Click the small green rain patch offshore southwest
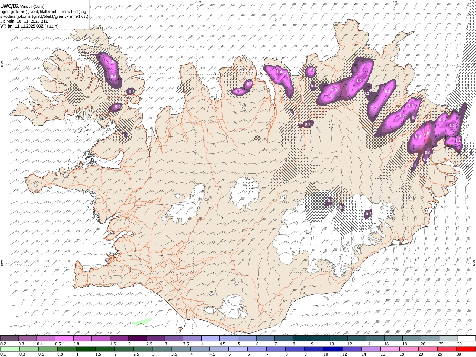 (142, 321)
